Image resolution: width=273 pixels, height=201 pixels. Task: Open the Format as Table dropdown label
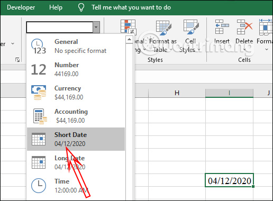(x=163, y=45)
